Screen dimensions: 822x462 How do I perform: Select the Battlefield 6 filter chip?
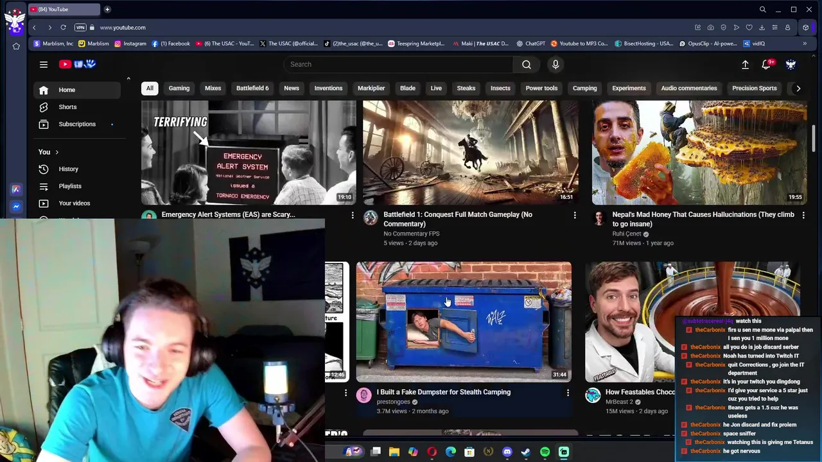tap(252, 88)
